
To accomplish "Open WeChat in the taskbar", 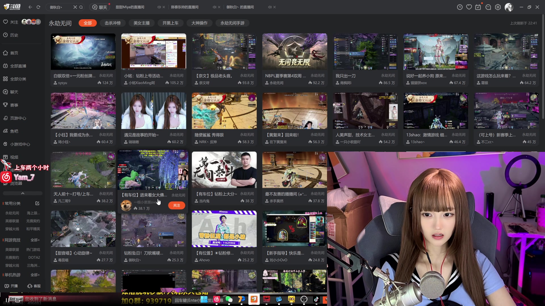I will (229, 299).
